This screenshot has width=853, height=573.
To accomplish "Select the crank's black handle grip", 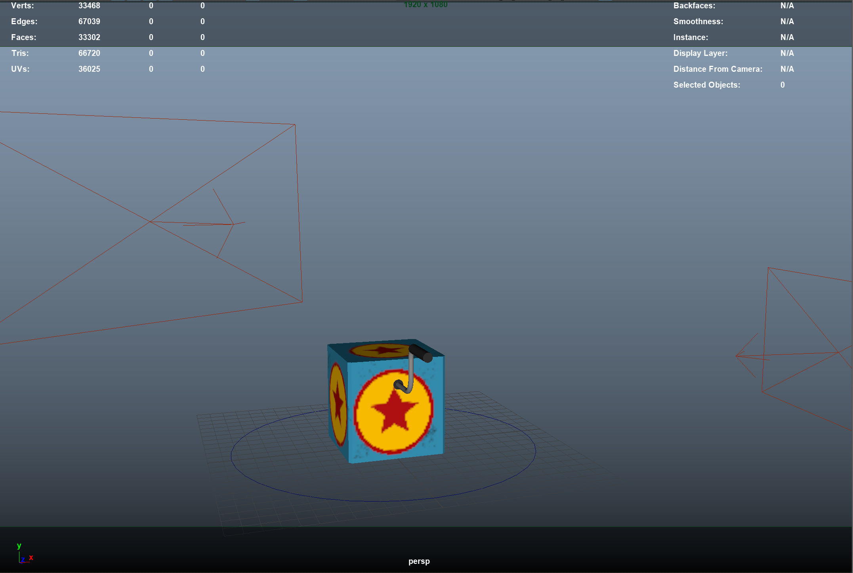I will (x=420, y=353).
